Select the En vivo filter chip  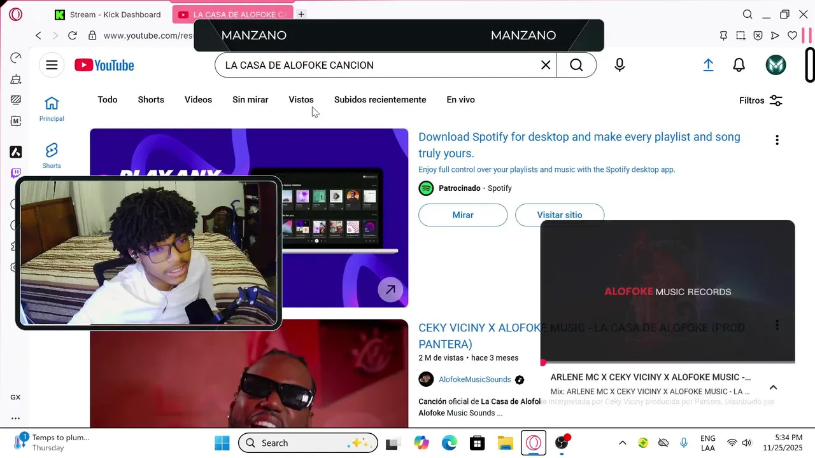click(x=460, y=100)
